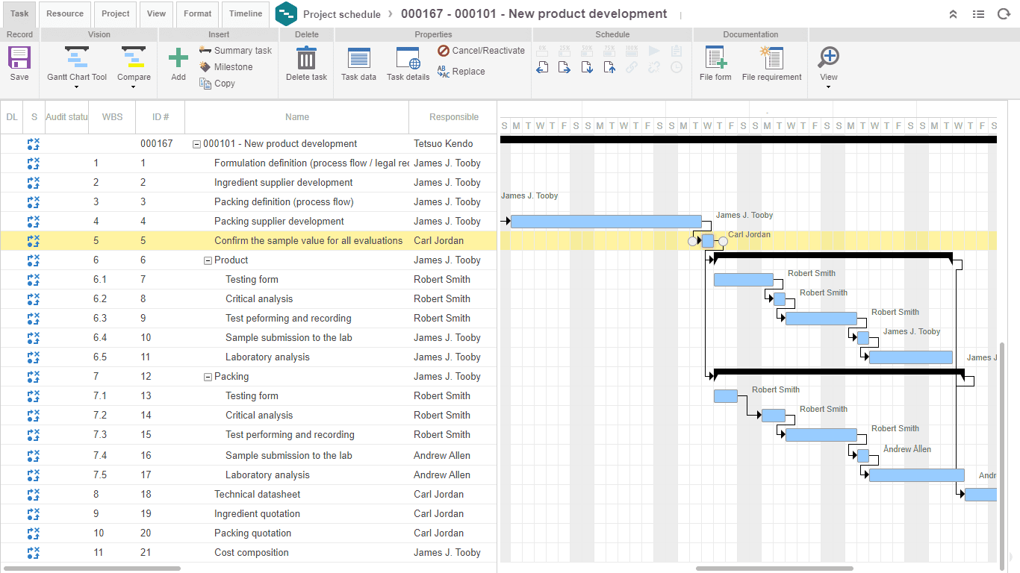Switch to the Resource tab
The width and height of the screenshot is (1020, 573).
click(x=65, y=13)
